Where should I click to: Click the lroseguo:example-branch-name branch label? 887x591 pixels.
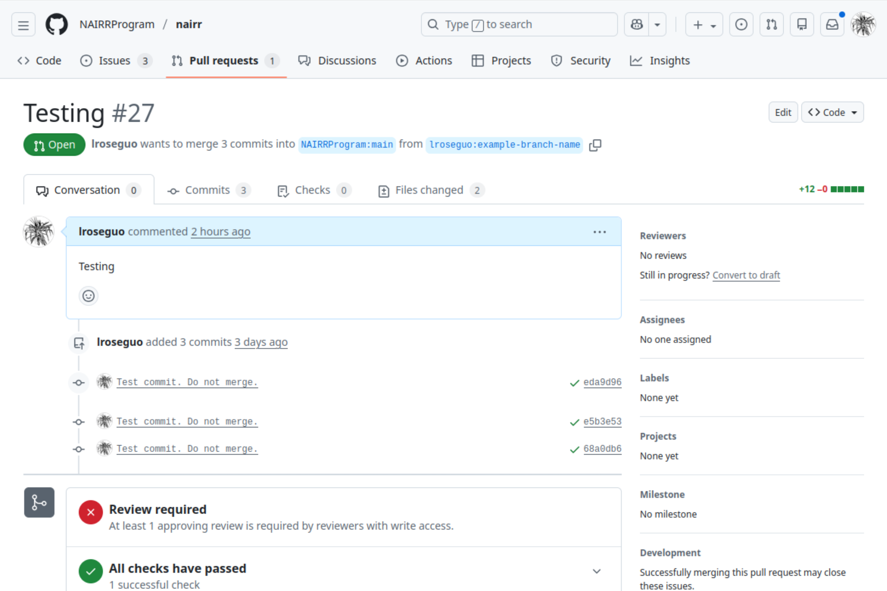coord(504,145)
